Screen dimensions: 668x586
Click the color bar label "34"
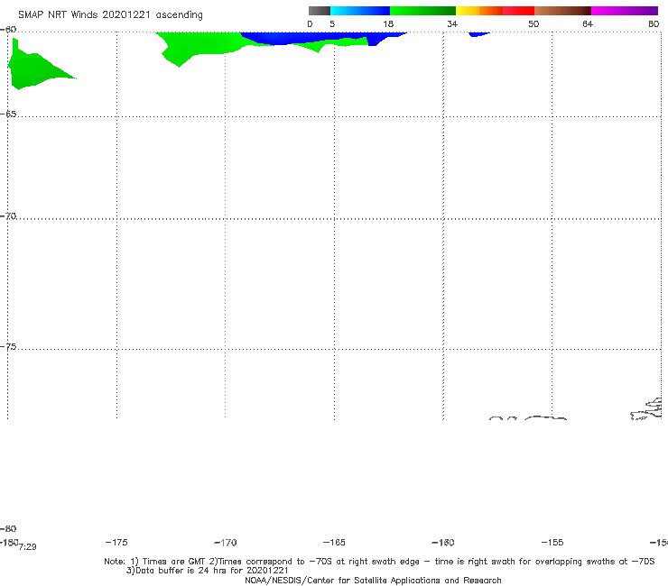452,24
